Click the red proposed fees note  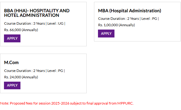tap(67, 103)
